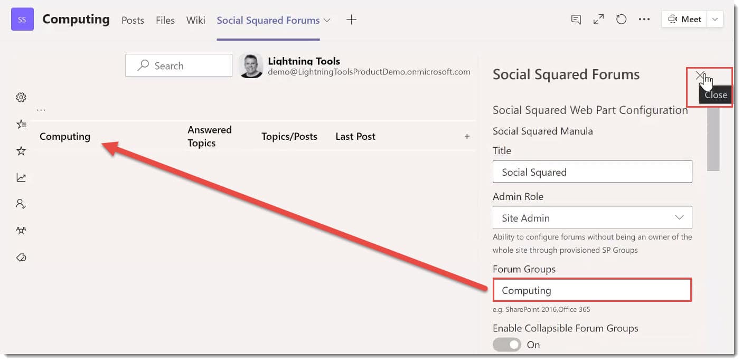Open the tags icon in the sidebar
This screenshot has height=362, width=742.
click(21, 258)
